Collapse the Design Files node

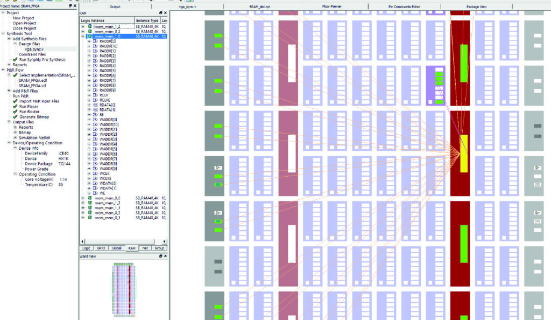(15, 44)
